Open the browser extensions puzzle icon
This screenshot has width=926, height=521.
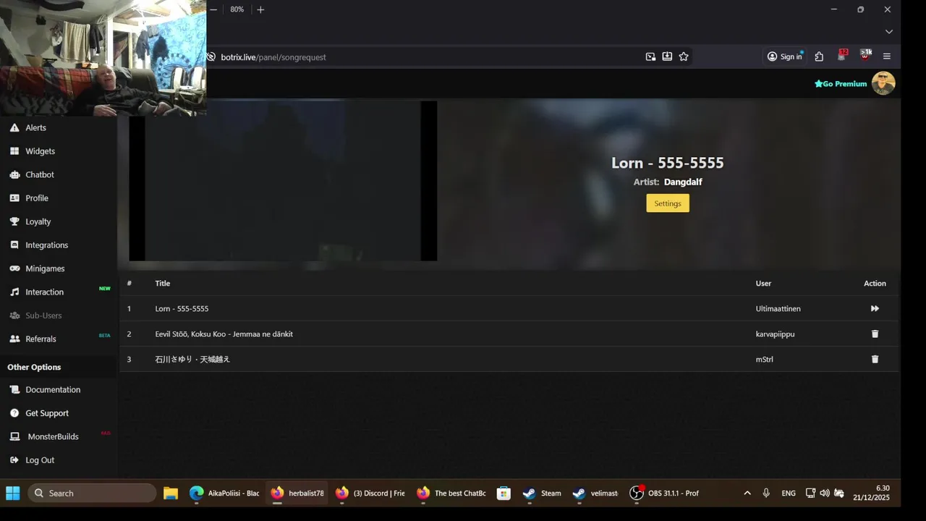point(819,56)
